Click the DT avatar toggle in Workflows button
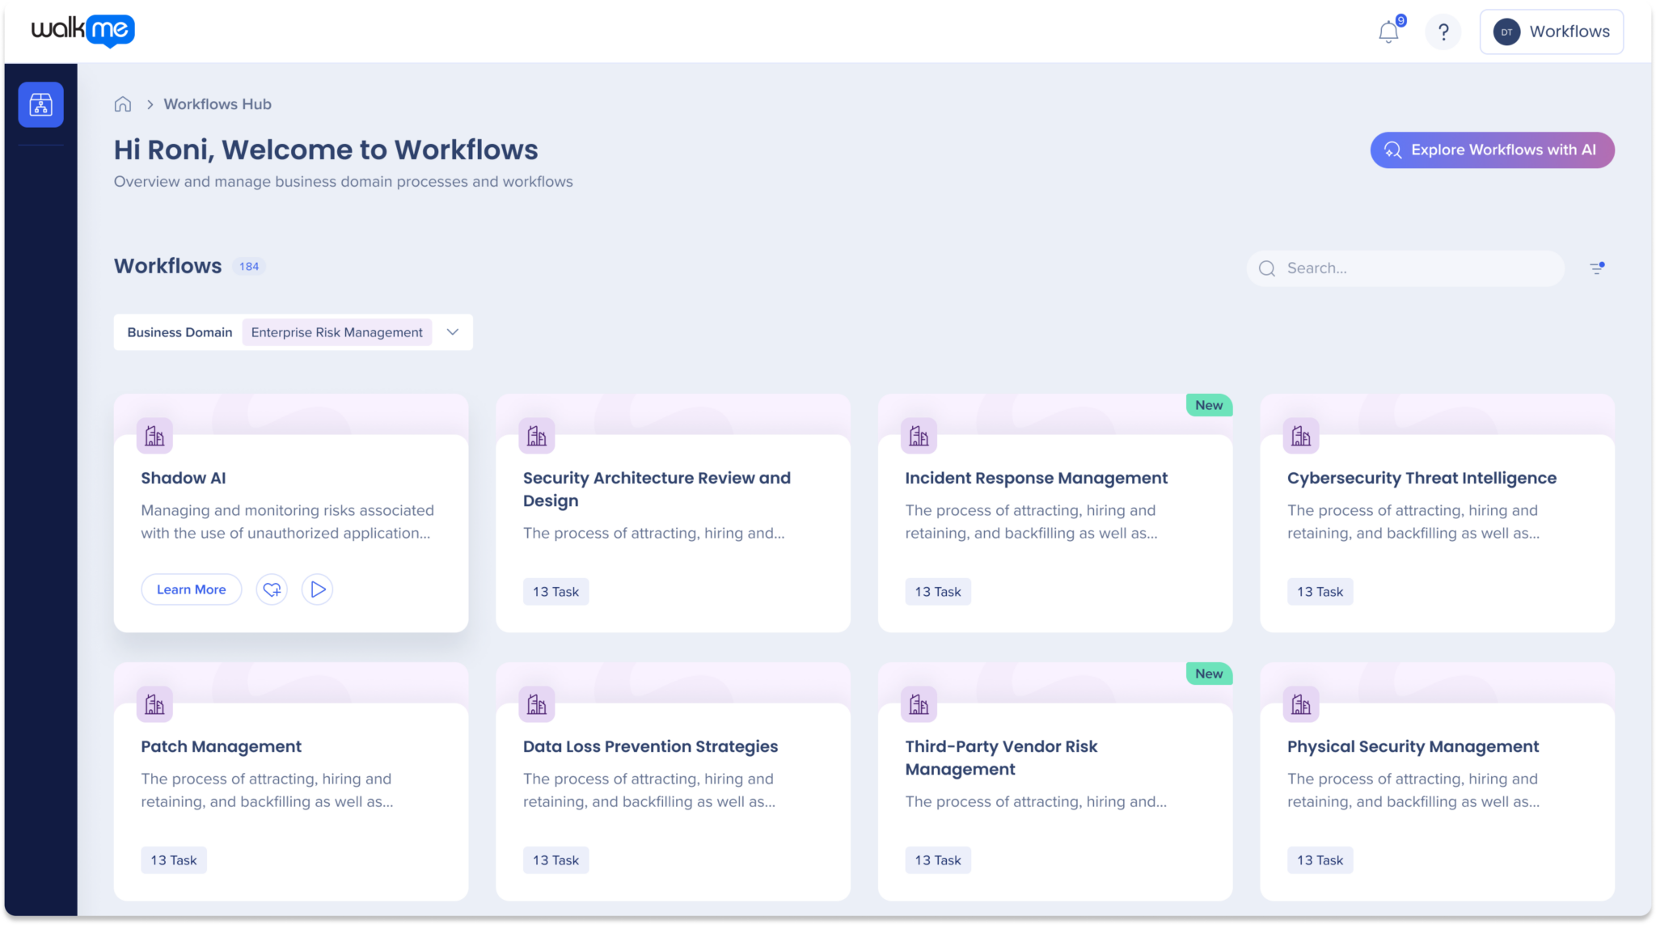The width and height of the screenshot is (1656, 925). 1506,32
